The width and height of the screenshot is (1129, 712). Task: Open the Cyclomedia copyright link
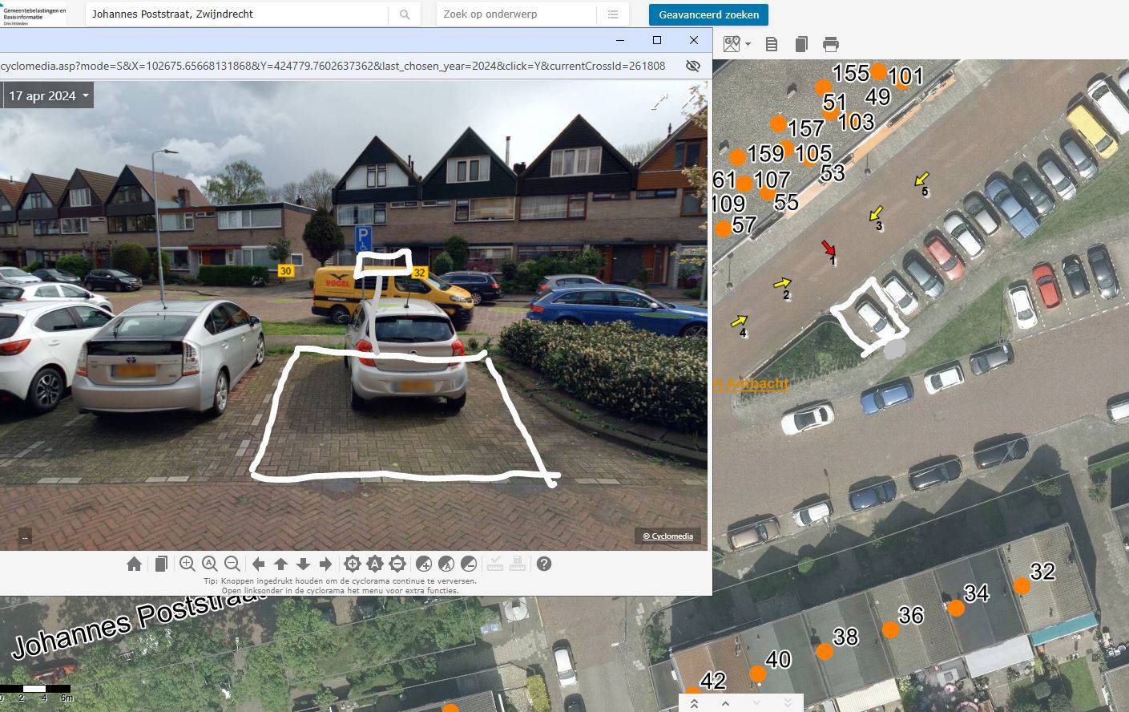(x=667, y=536)
